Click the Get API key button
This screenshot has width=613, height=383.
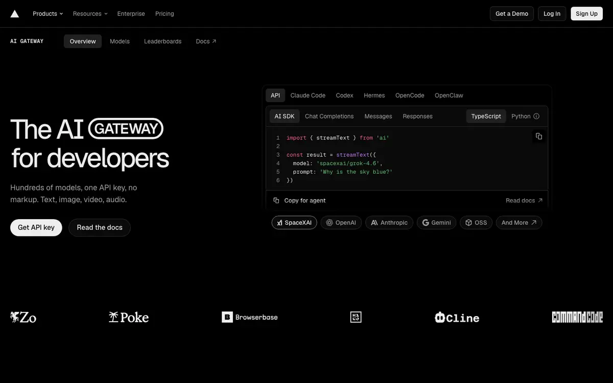36,228
